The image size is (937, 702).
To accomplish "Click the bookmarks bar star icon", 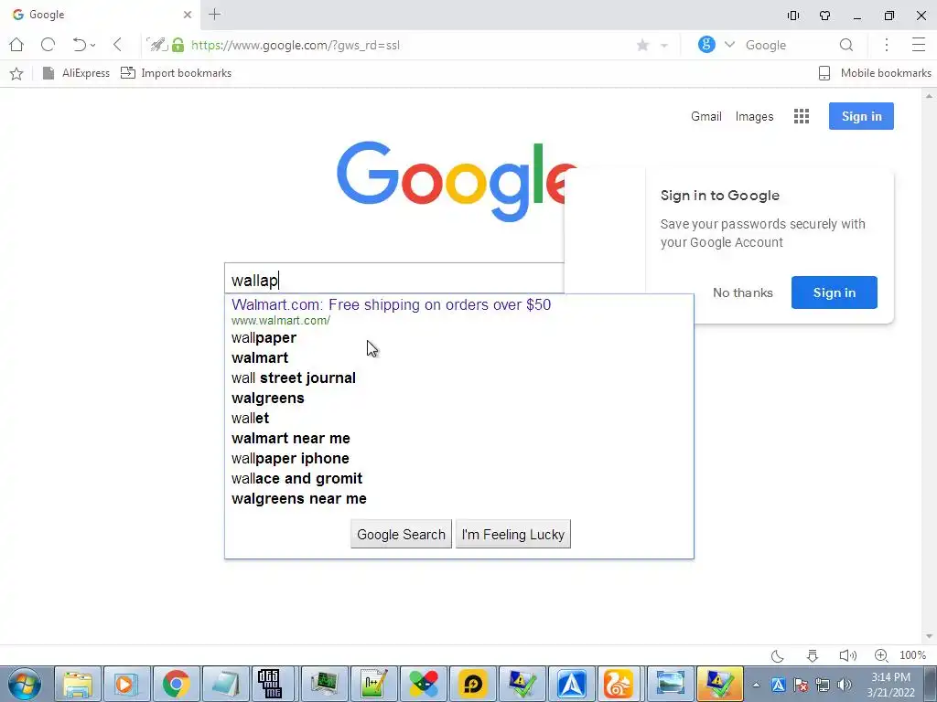I will (x=16, y=73).
